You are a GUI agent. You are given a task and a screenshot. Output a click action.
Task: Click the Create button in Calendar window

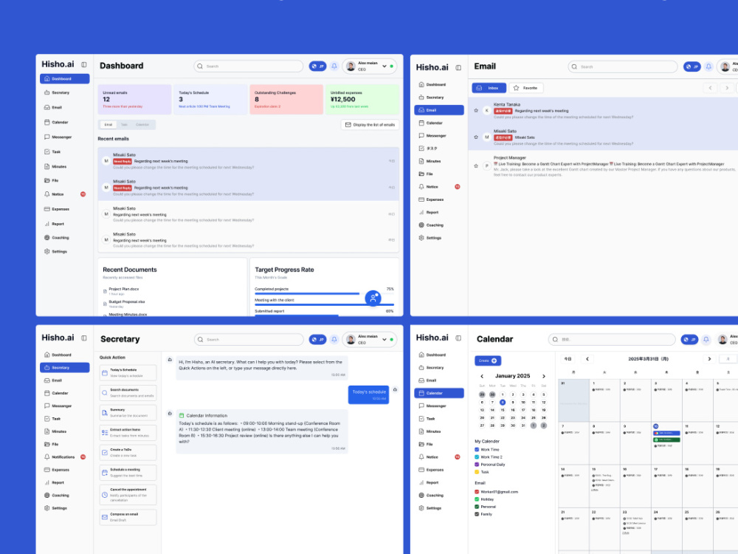tap(488, 361)
